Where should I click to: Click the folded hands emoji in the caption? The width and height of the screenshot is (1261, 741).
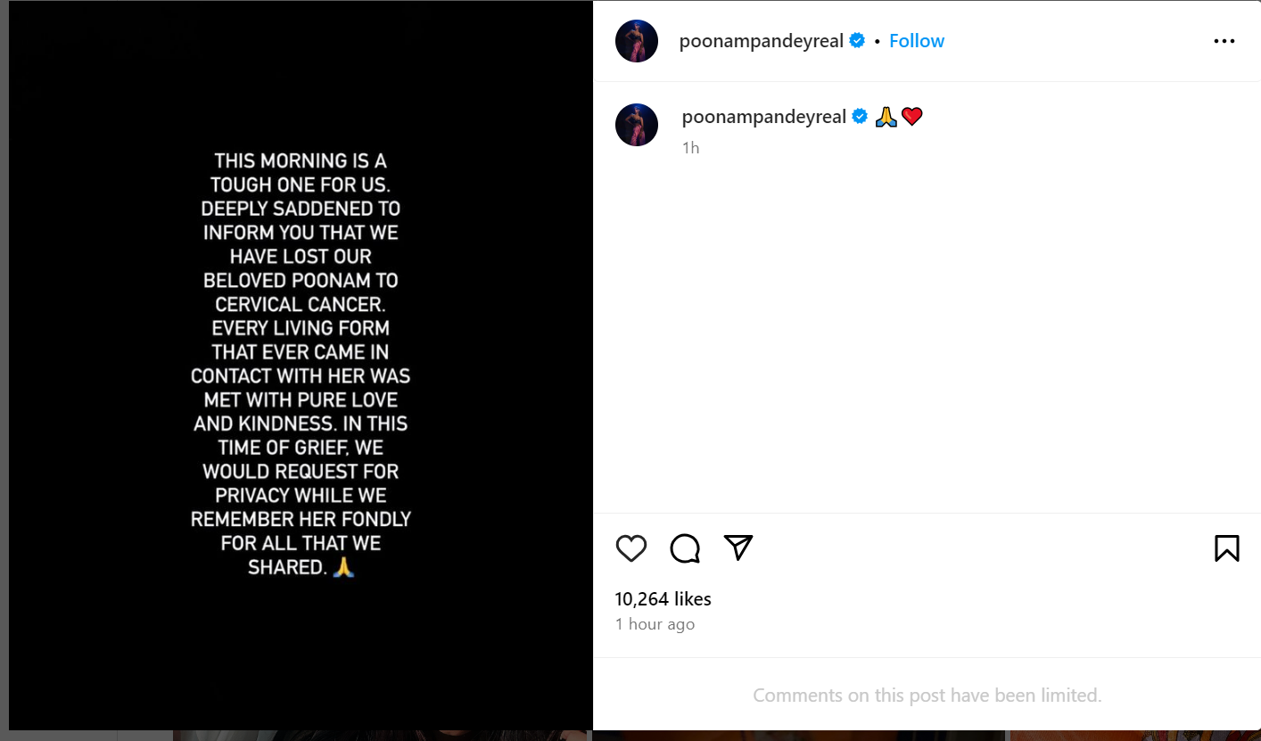pos(886,117)
